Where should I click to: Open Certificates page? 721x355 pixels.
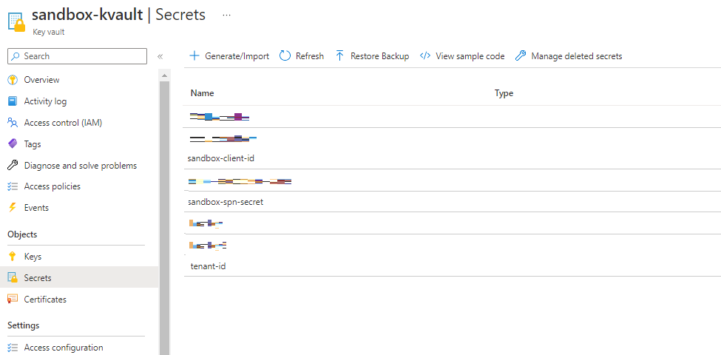pos(45,300)
